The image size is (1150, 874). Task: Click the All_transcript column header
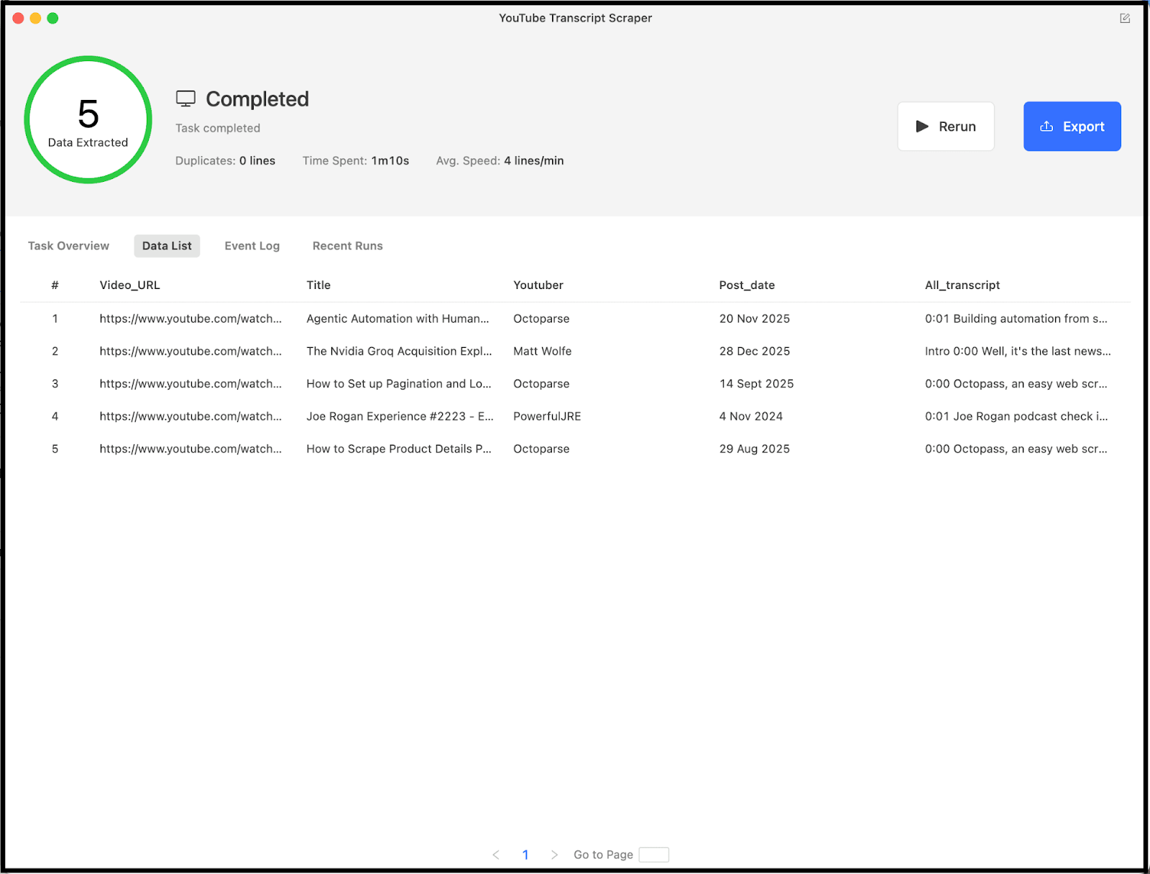point(962,285)
